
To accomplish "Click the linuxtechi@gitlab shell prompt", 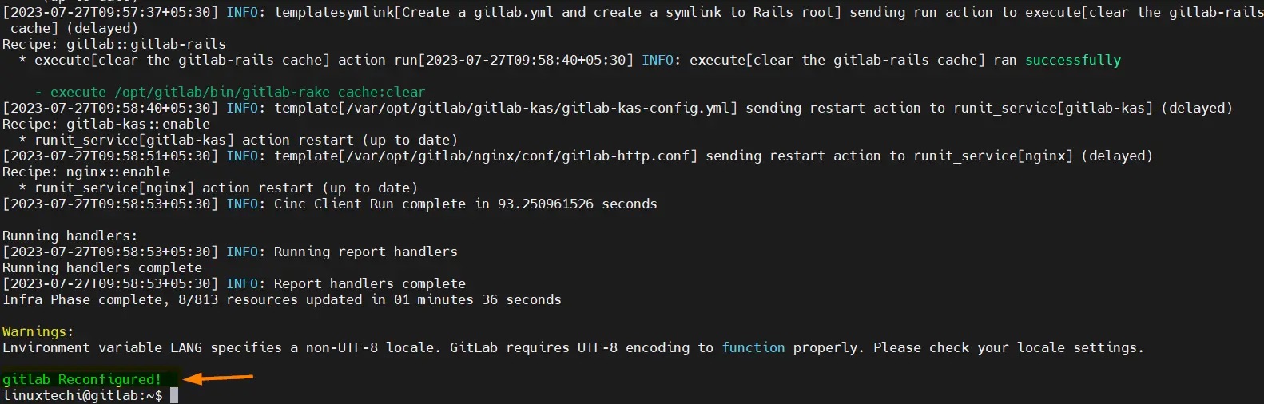I will tap(82, 395).
